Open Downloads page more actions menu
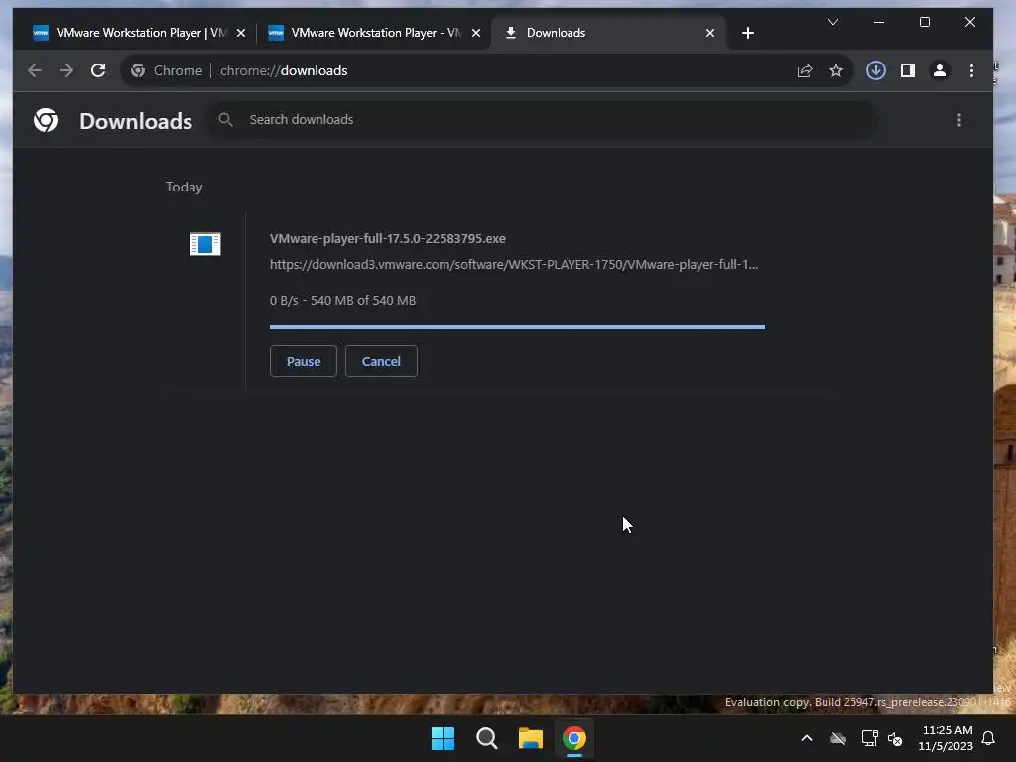This screenshot has width=1016, height=762. point(959,120)
